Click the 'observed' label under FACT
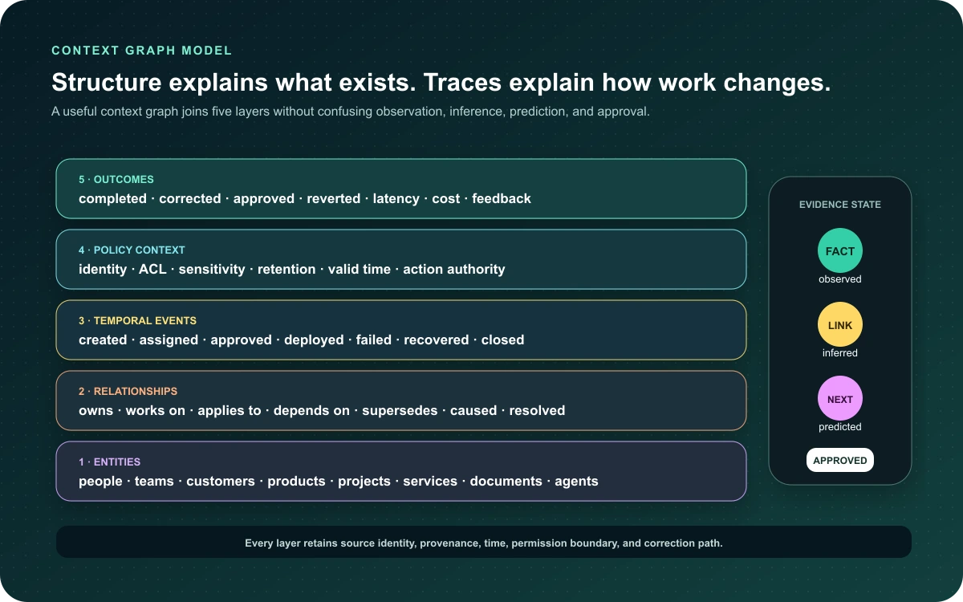 coord(840,279)
